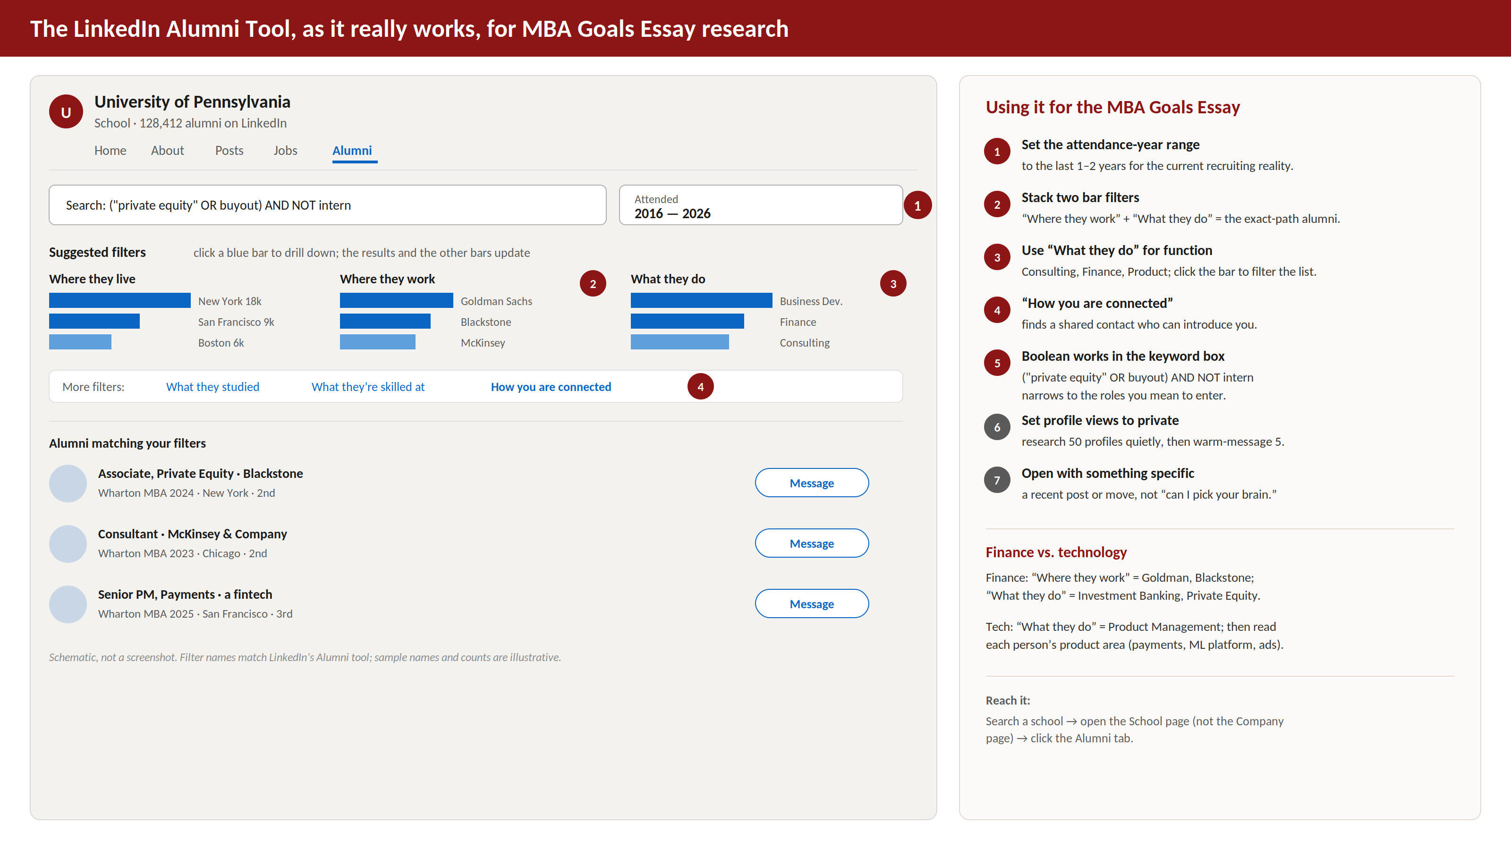1511x850 pixels.
Task: Click 'Wharton MBA 2024 · New York · 2nd'
Action: [187, 493]
